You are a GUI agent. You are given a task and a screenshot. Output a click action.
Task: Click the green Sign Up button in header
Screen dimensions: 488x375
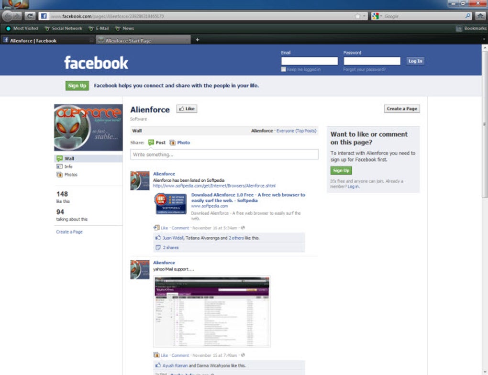77,86
